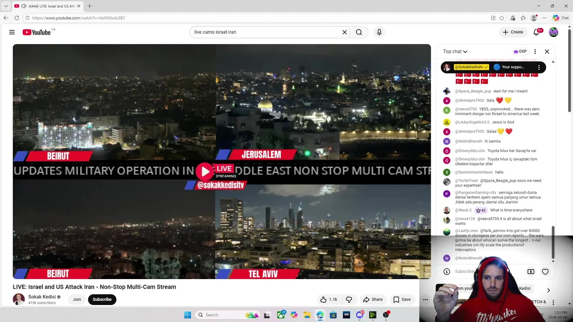Open the 0XP crown points badge
Screen dimensions: 573x322
point(520,51)
